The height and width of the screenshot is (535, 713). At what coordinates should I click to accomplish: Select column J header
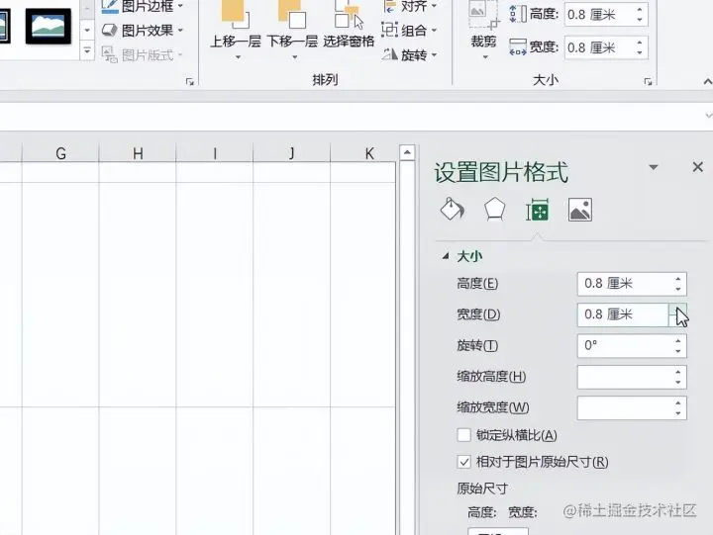(292, 153)
